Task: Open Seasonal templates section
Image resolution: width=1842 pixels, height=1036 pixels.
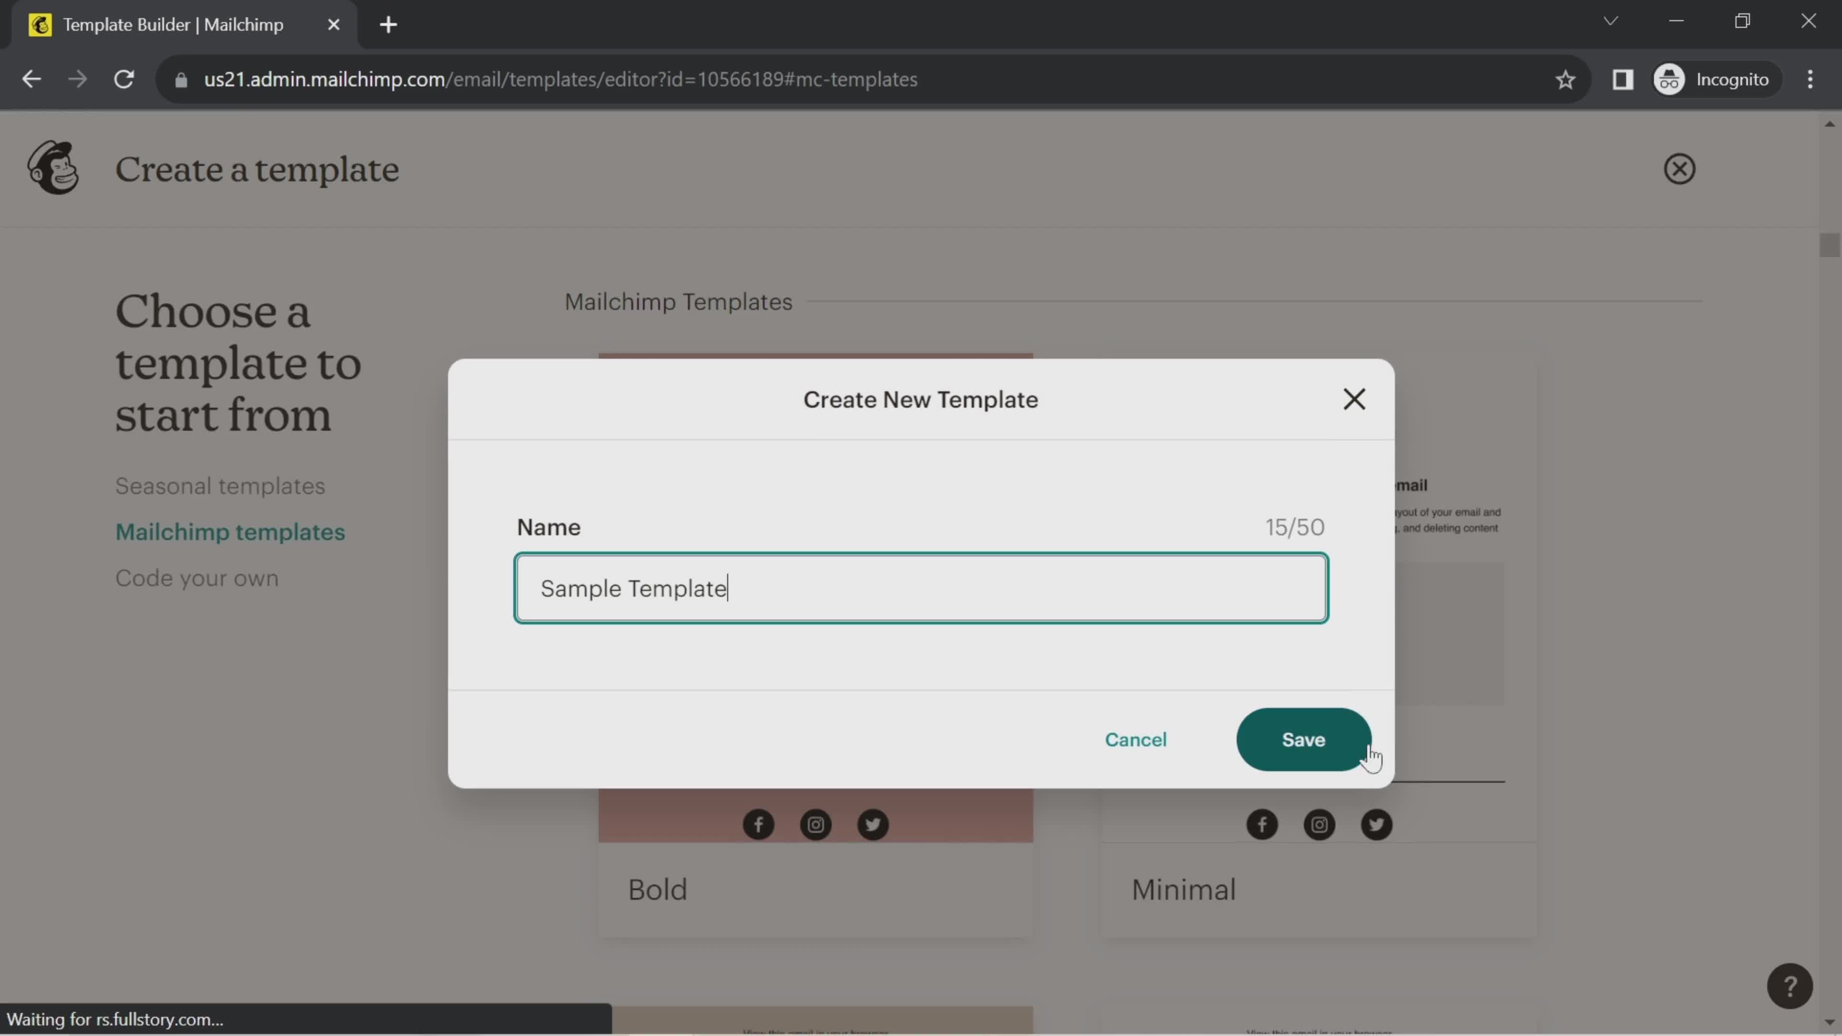Action: click(220, 486)
